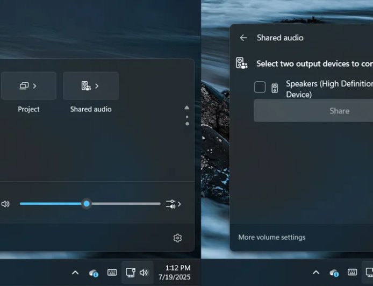
Task: Open touch keyboard icon in left taskbar
Action: pyautogui.click(x=112, y=273)
